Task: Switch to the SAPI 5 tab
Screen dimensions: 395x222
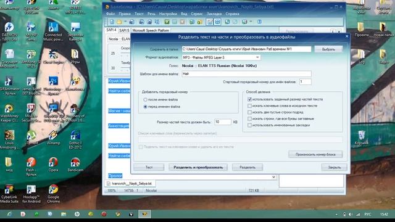Action: (x=124, y=30)
